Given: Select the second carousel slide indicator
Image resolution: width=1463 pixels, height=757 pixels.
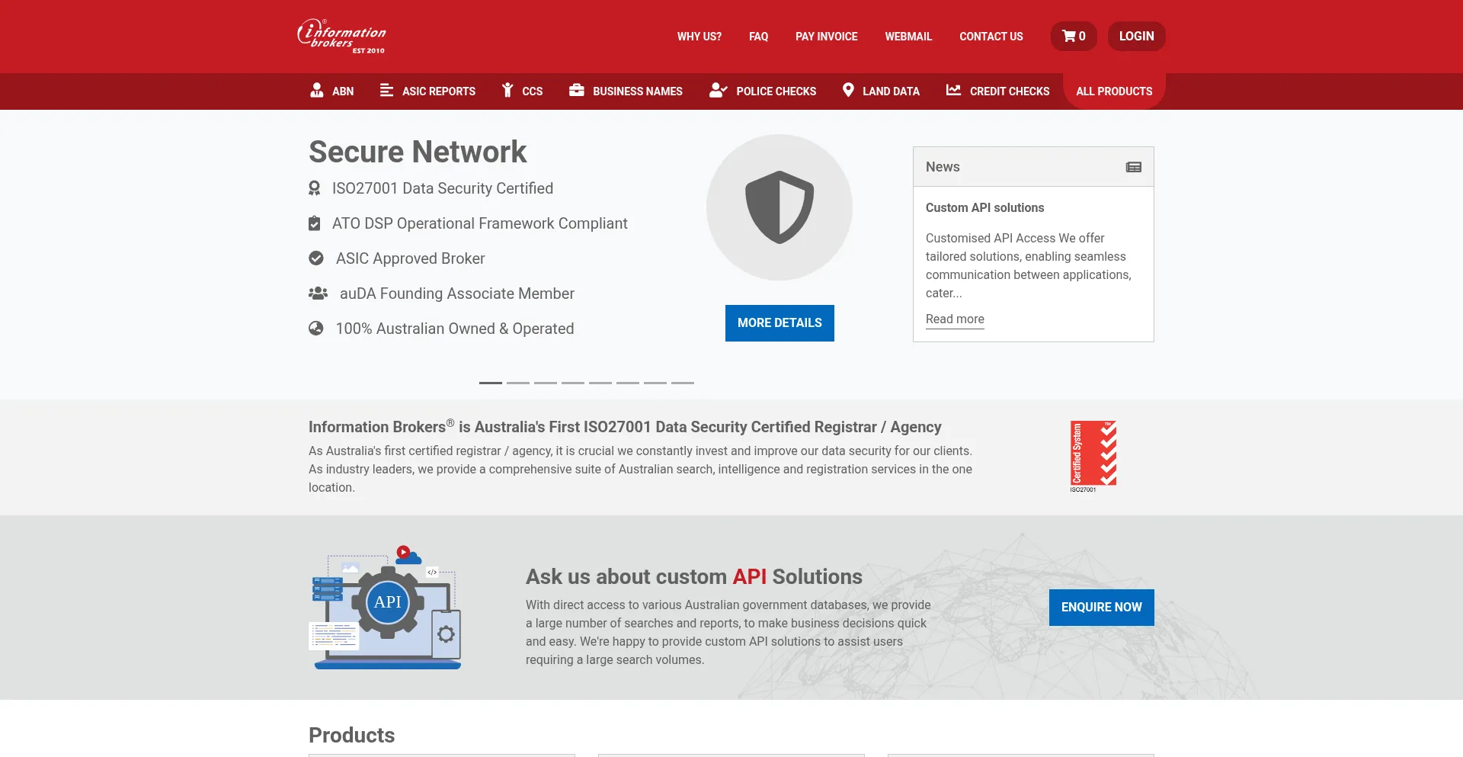Looking at the screenshot, I should (518, 383).
